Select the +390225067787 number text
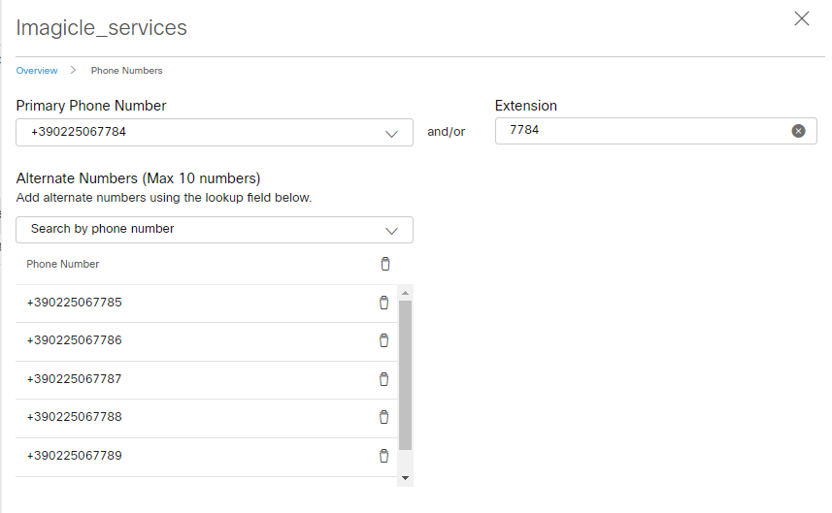Viewport: 832px width, 513px height. click(75, 379)
